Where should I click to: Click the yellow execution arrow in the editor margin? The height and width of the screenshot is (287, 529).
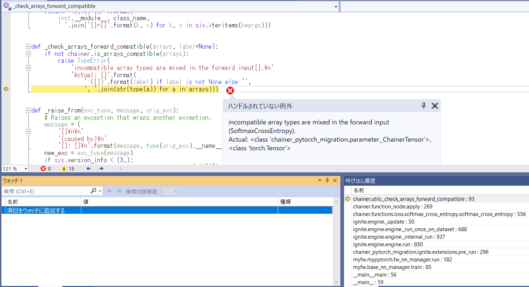[x=6, y=88]
